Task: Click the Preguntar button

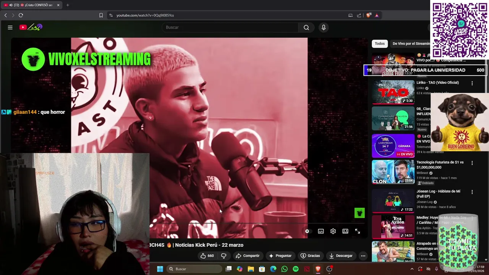Action: coord(280,256)
